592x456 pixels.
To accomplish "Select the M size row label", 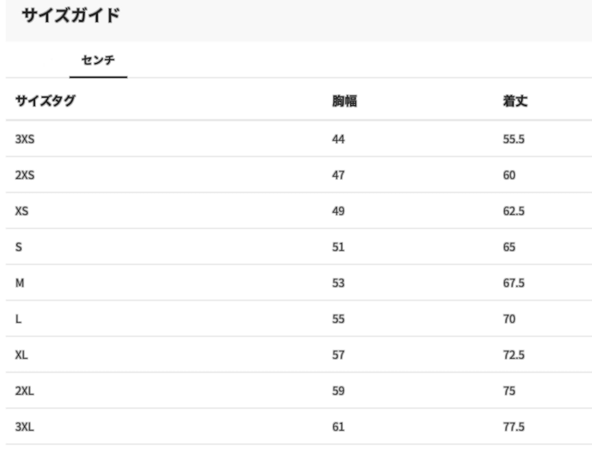I will point(19,283).
